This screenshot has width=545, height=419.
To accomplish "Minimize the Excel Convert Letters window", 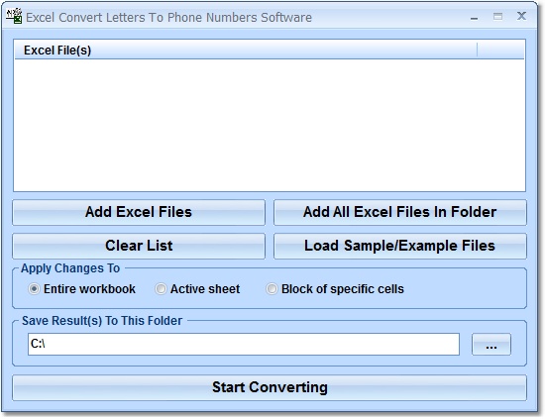I will [474, 18].
